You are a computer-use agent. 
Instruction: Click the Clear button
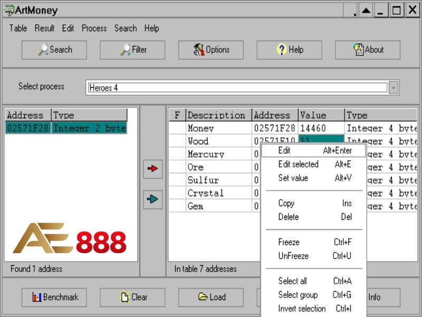click(x=132, y=297)
